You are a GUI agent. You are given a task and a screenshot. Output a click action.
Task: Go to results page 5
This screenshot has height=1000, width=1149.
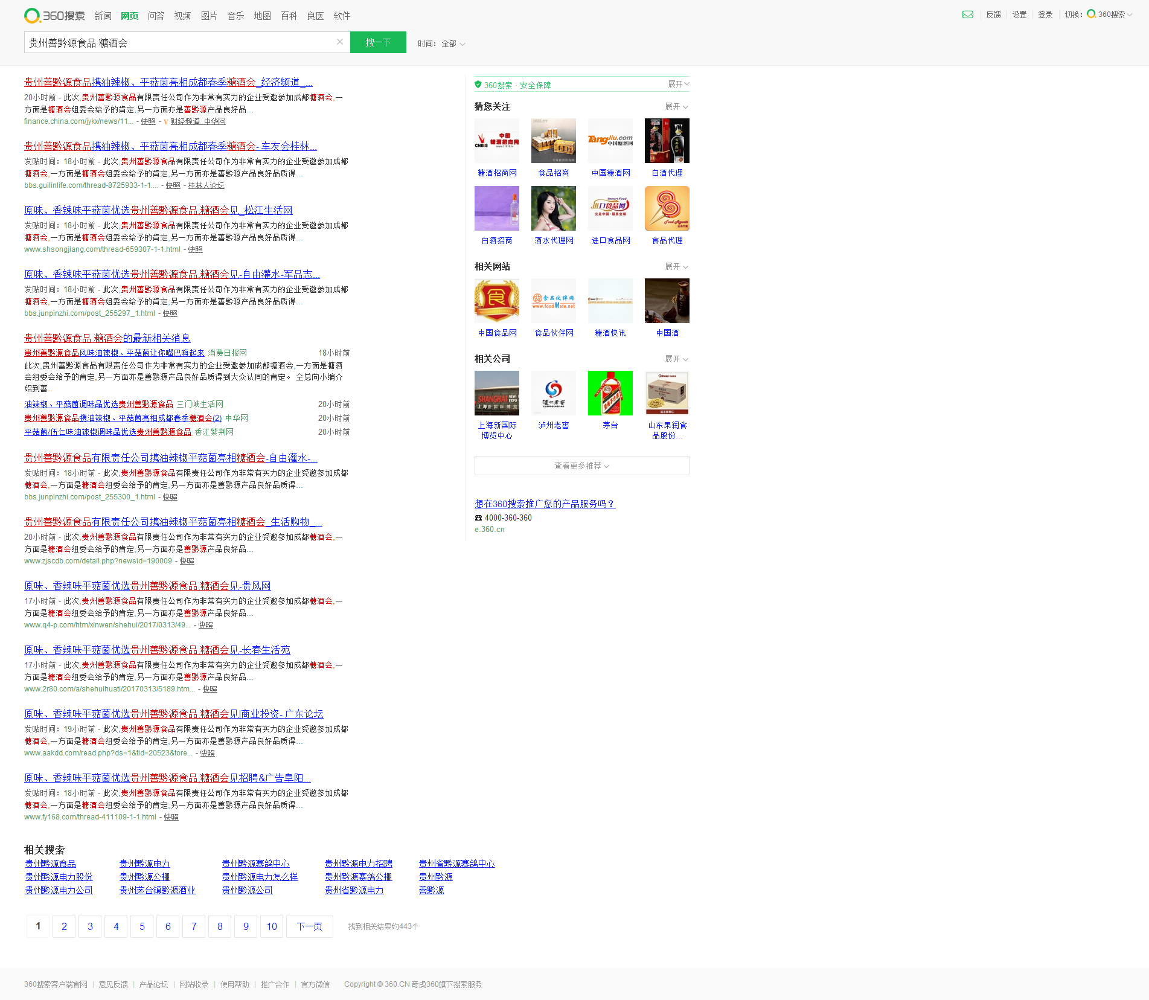point(142,926)
